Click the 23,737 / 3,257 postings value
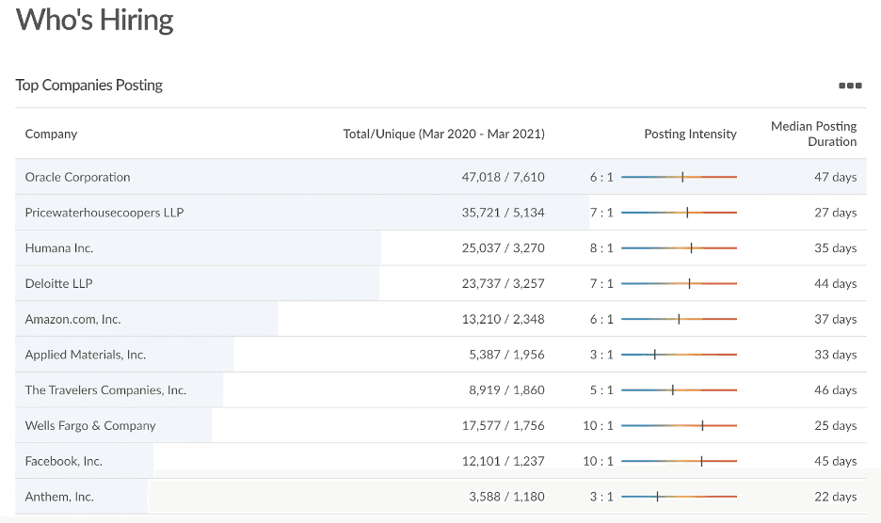This screenshot has width=881, height=523. coord(503,283)
